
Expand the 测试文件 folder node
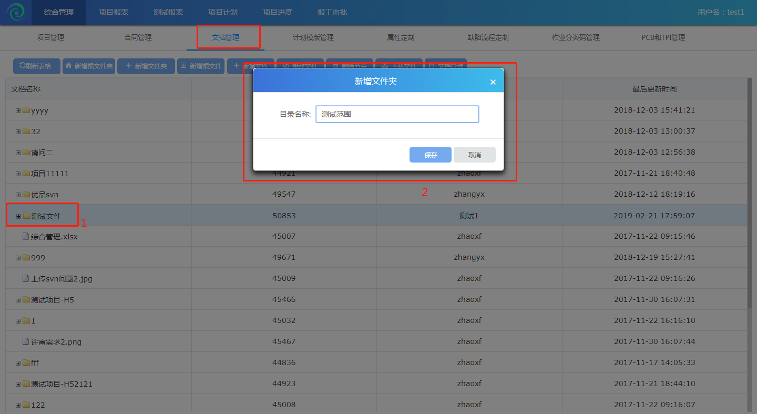(18, 216)
